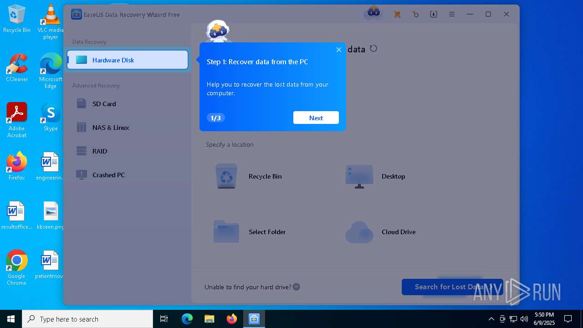Open the notification center
Image resolution: width=583 pixels, height=328 pixels.
coord(568,319)
